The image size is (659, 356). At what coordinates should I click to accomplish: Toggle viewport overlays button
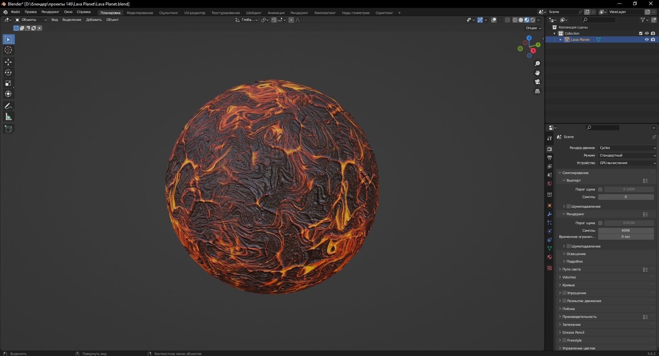[494, 20]
